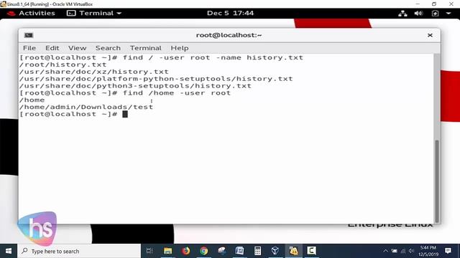Click the /home/admin/Downloads/test output line
460x258 pixels.
(x=86, y=107)
